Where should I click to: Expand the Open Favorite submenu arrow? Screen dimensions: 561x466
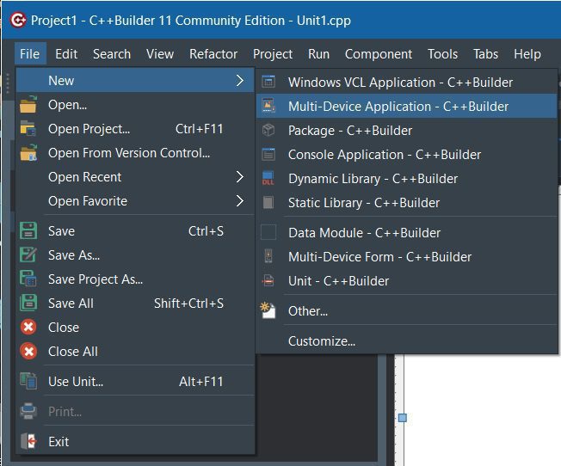pyautogui.click(x=240, y=200)
